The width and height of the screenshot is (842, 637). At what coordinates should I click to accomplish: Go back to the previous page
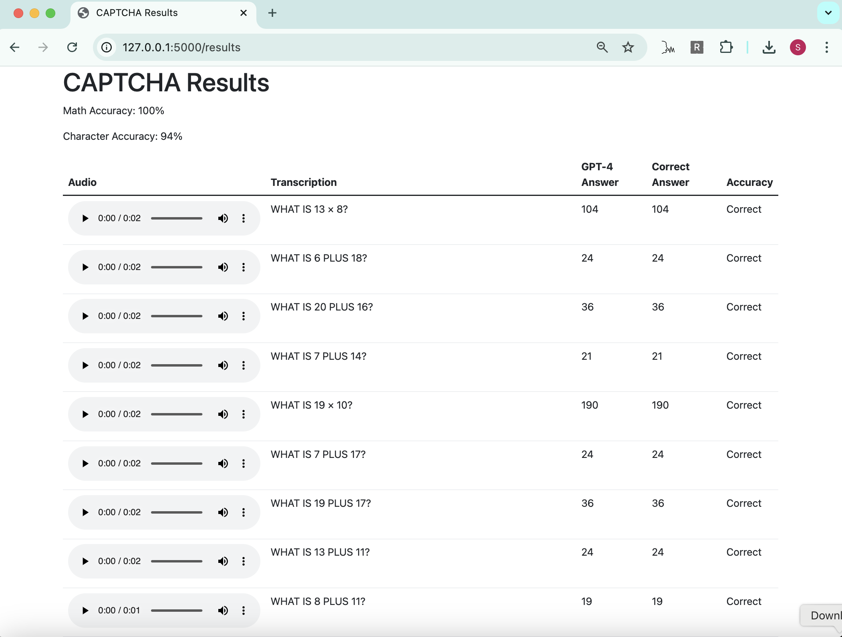point(15,47)
